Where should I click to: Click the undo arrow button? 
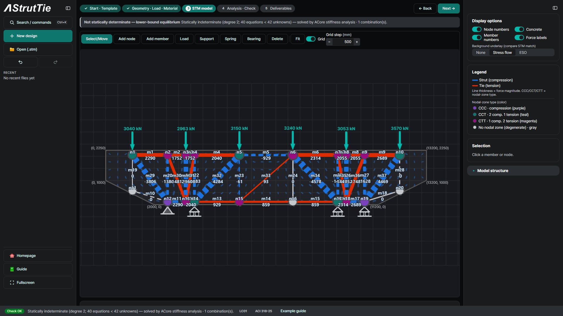tap(21, 62)
